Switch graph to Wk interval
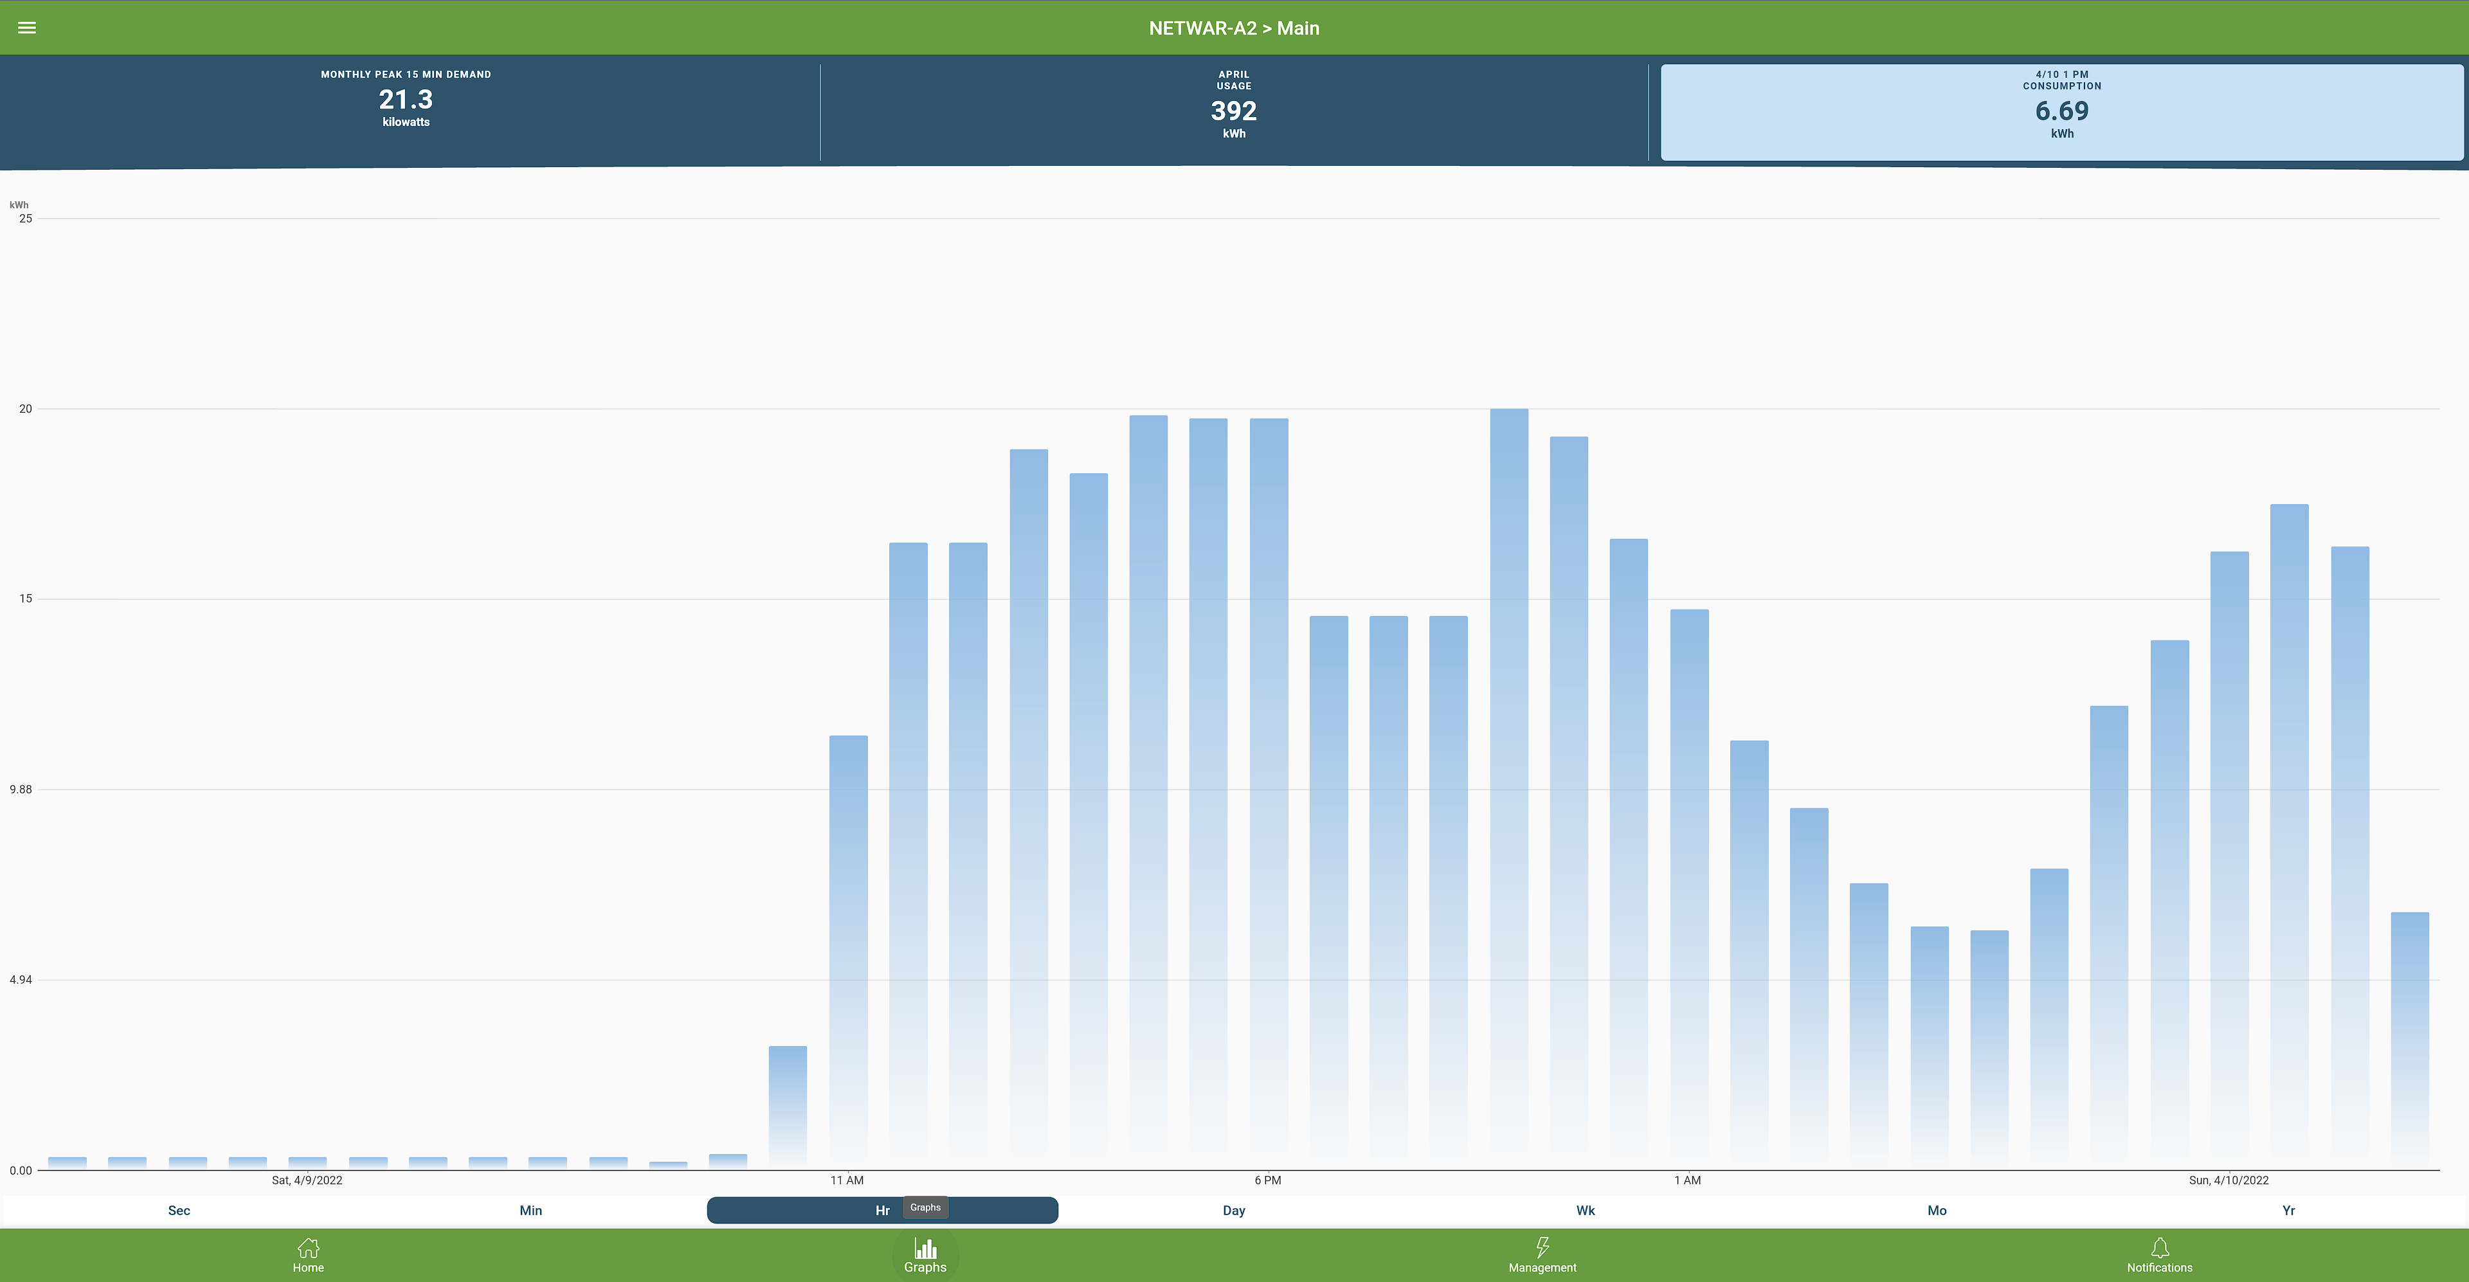The height and width of the screenshot is (1282, 2469). point(1586,1210)
